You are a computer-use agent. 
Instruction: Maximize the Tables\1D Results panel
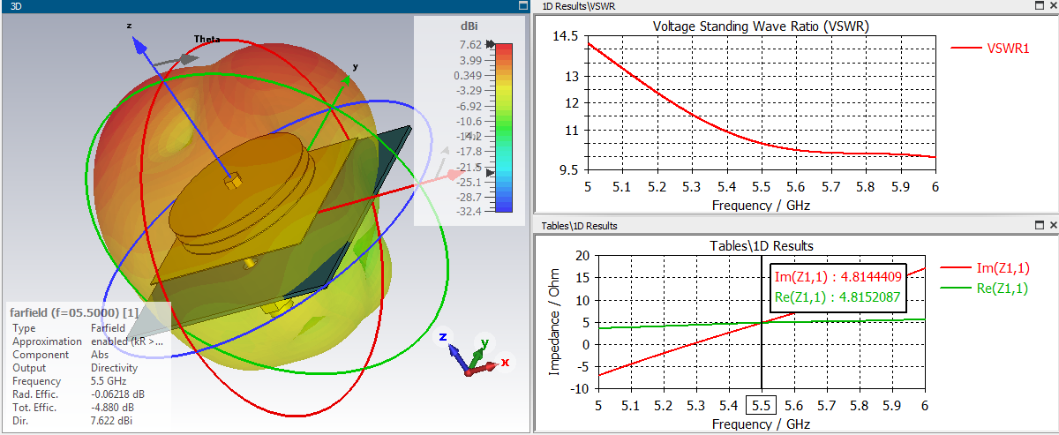pyautogui.click(x=1039, y=225)
